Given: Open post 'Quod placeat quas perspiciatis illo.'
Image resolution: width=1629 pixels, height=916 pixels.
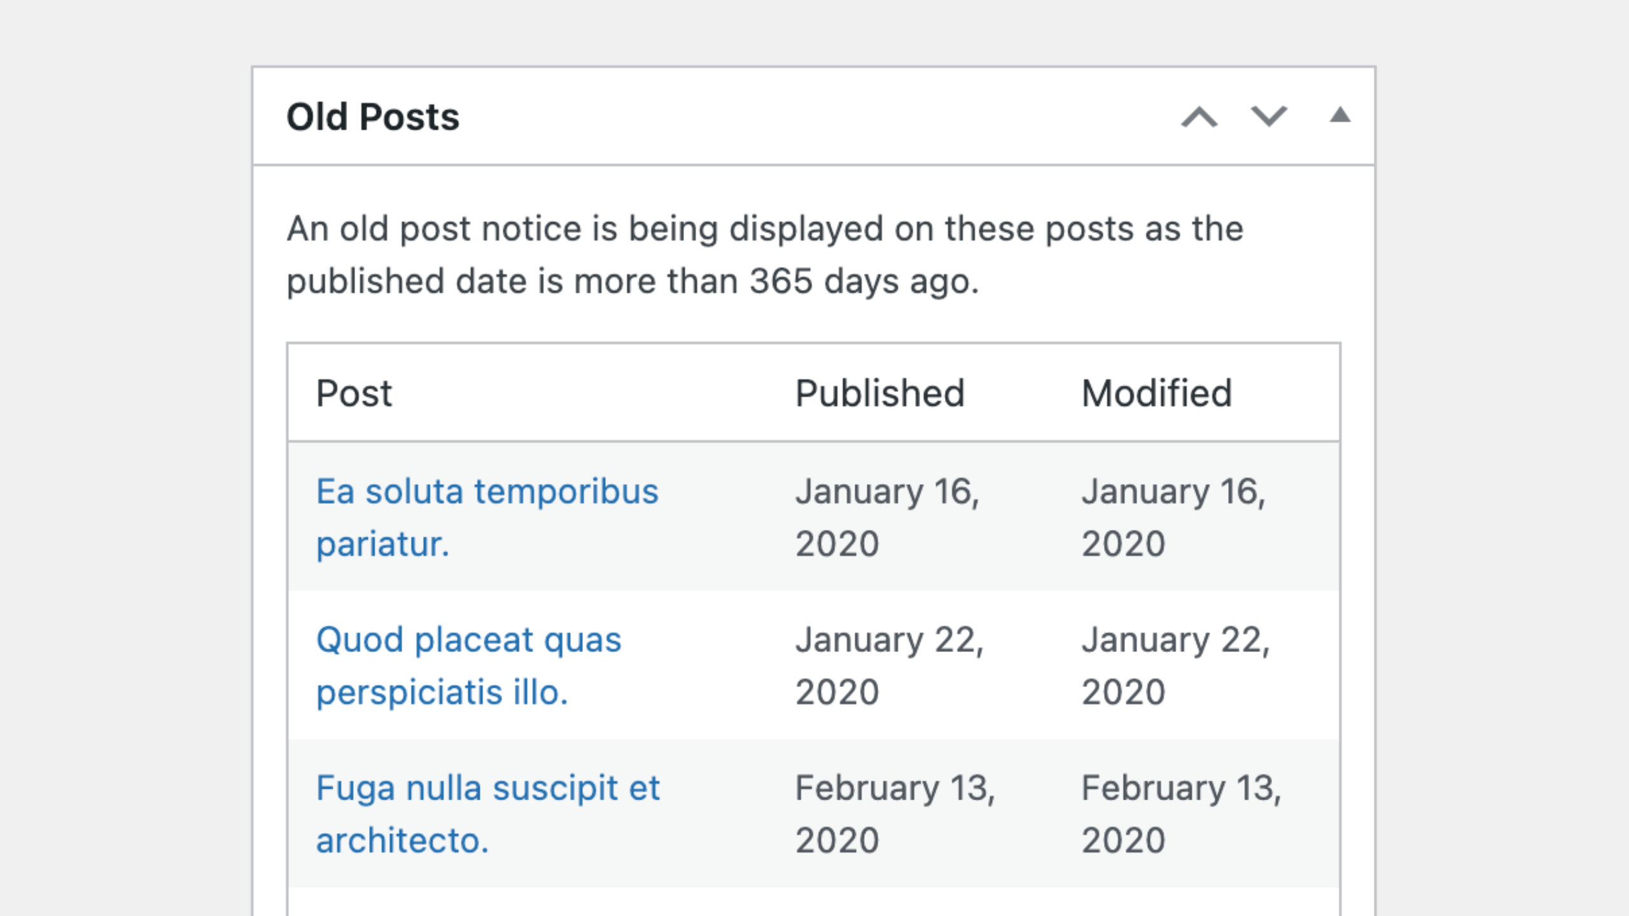Looking at the screenshot, I should [x=469, y=666].
